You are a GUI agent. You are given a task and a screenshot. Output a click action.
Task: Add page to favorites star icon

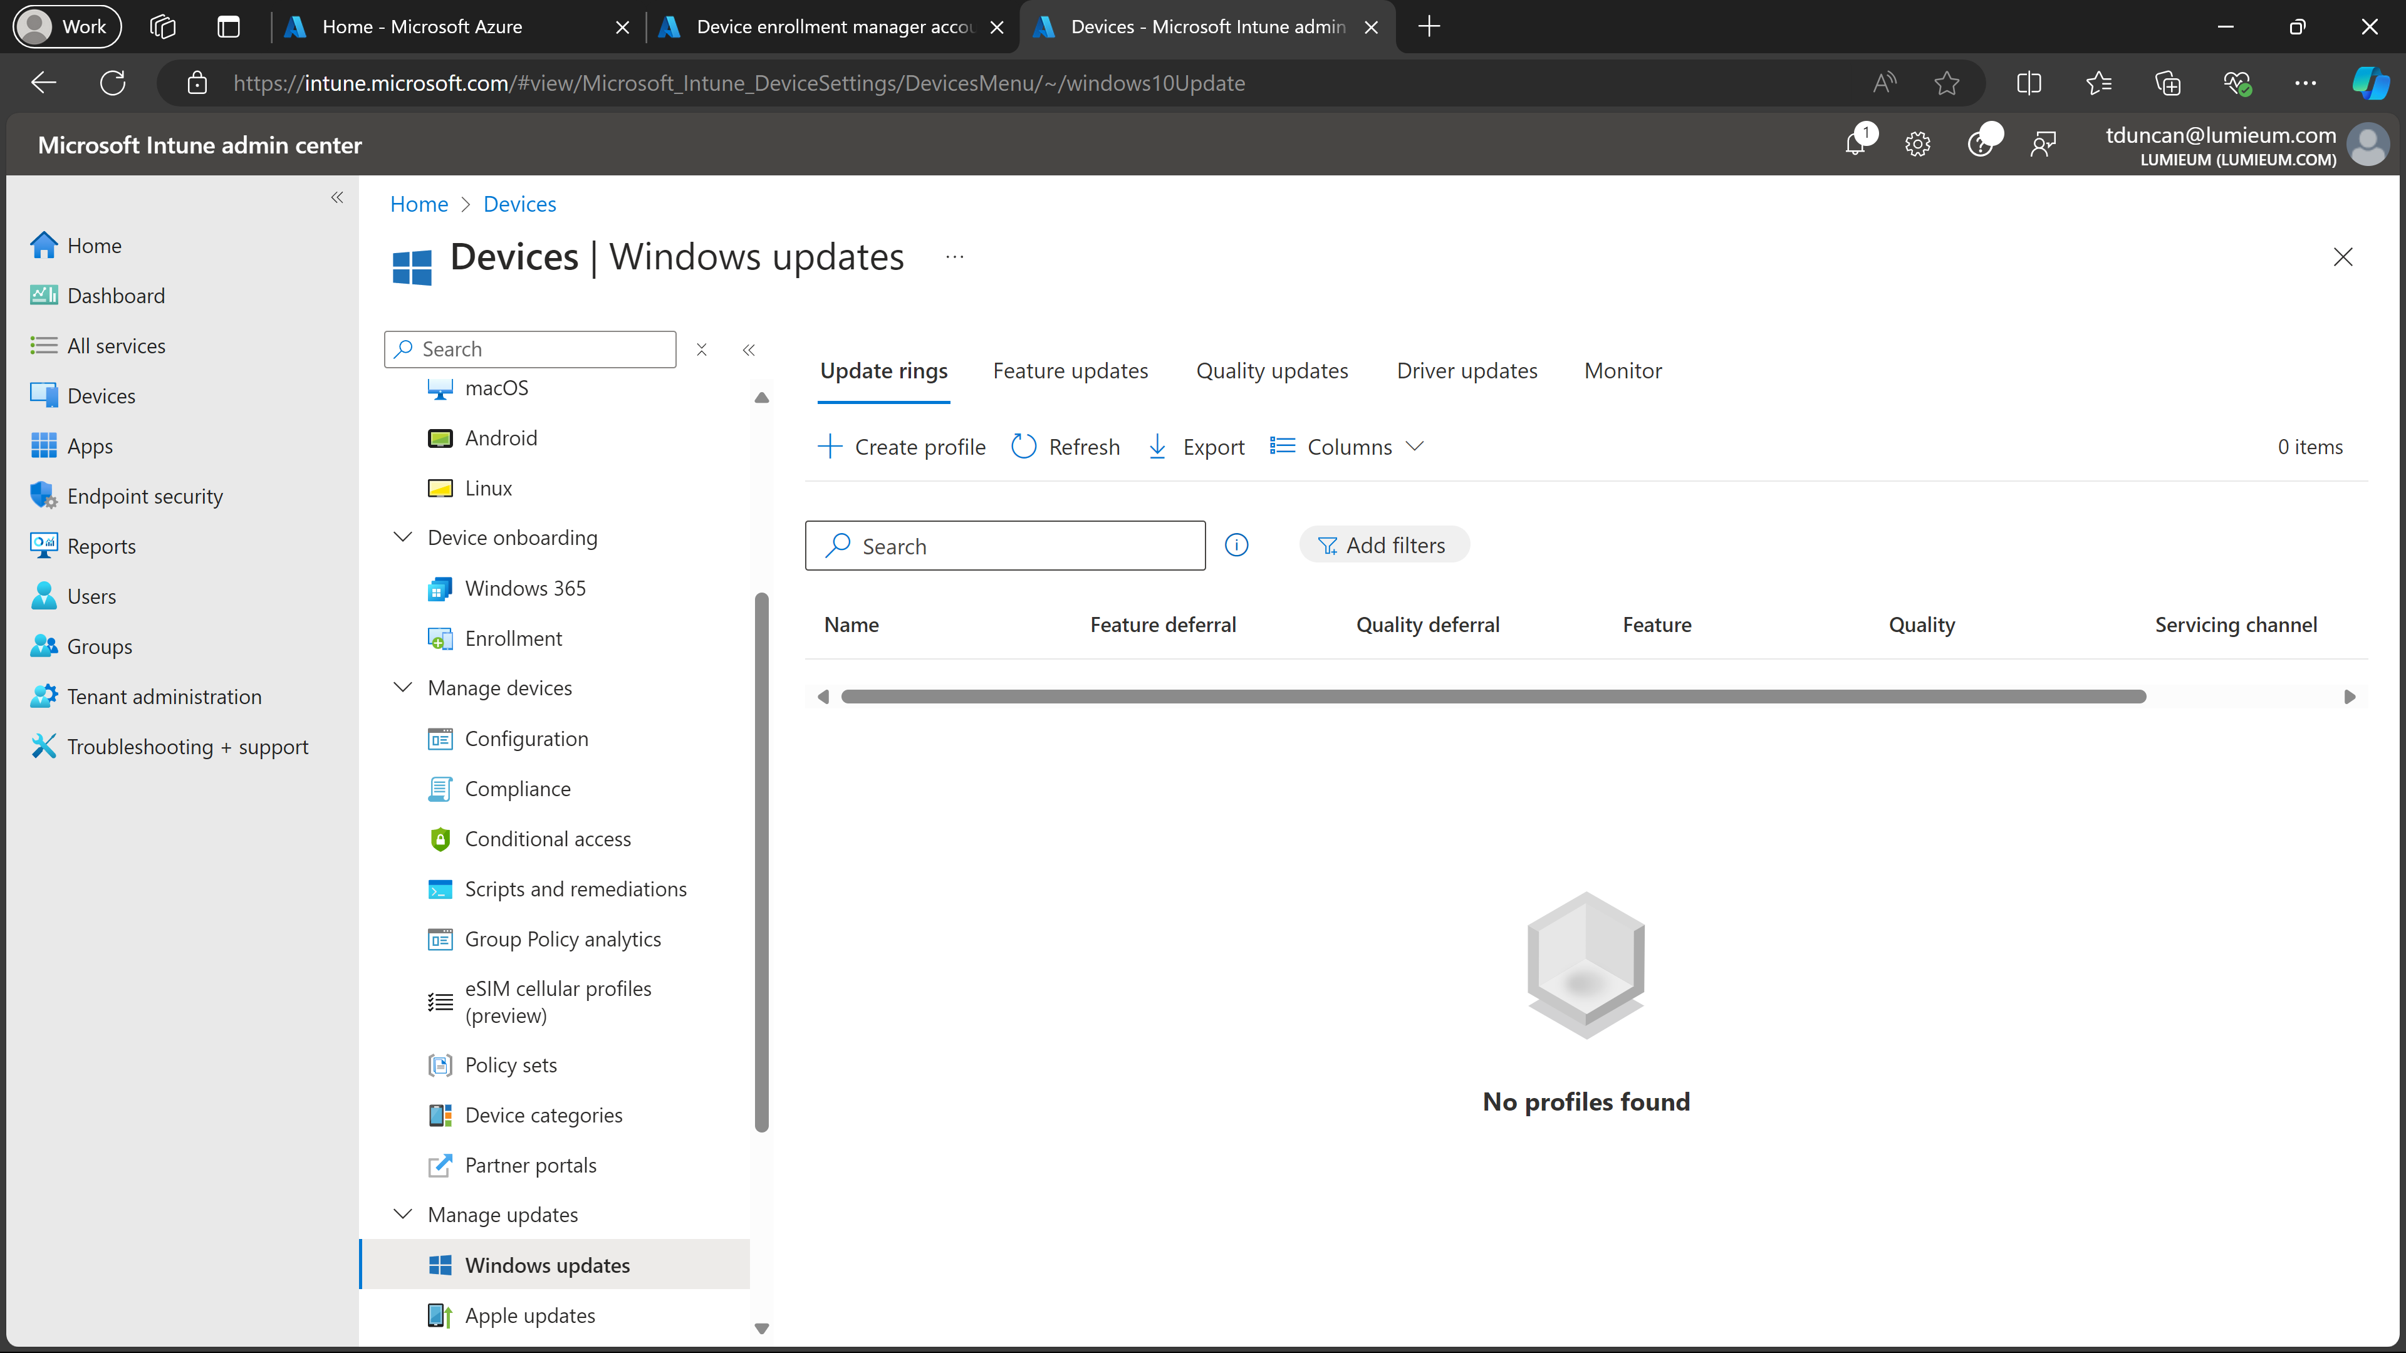tap(1947, 83)
